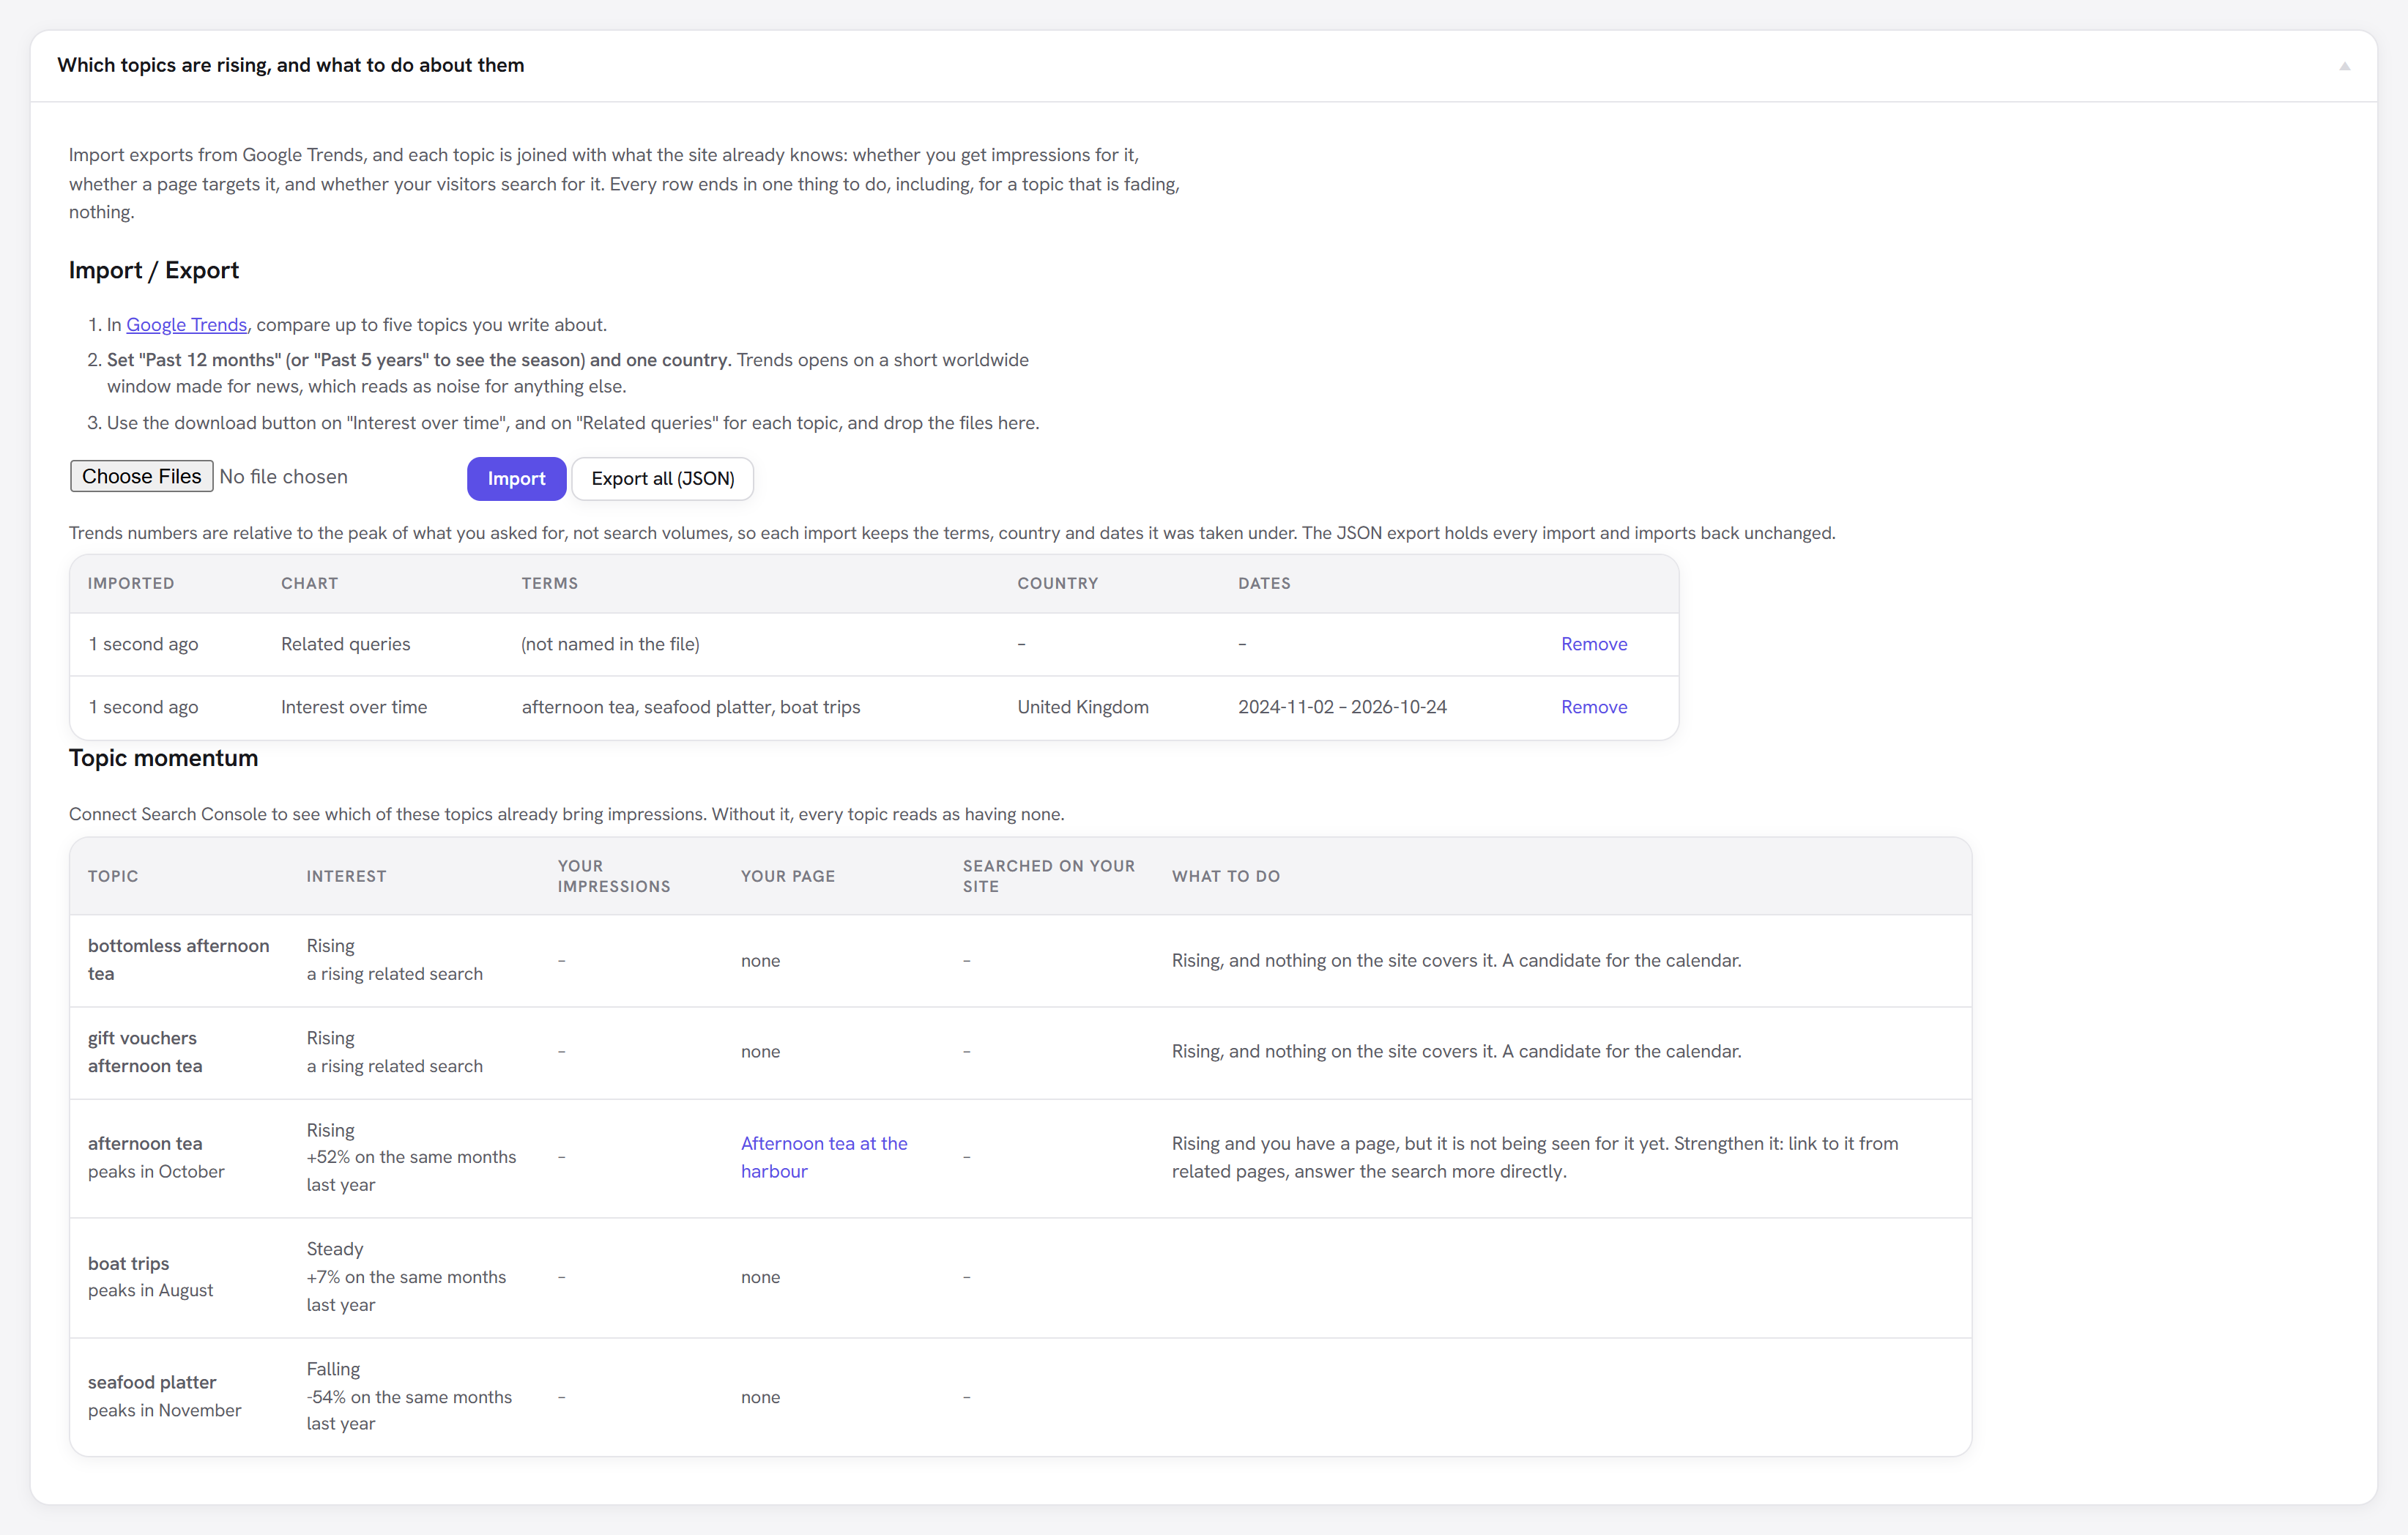
Task: Click the DATES column header
Action: pyautogui.click(x=1264, y=583)
